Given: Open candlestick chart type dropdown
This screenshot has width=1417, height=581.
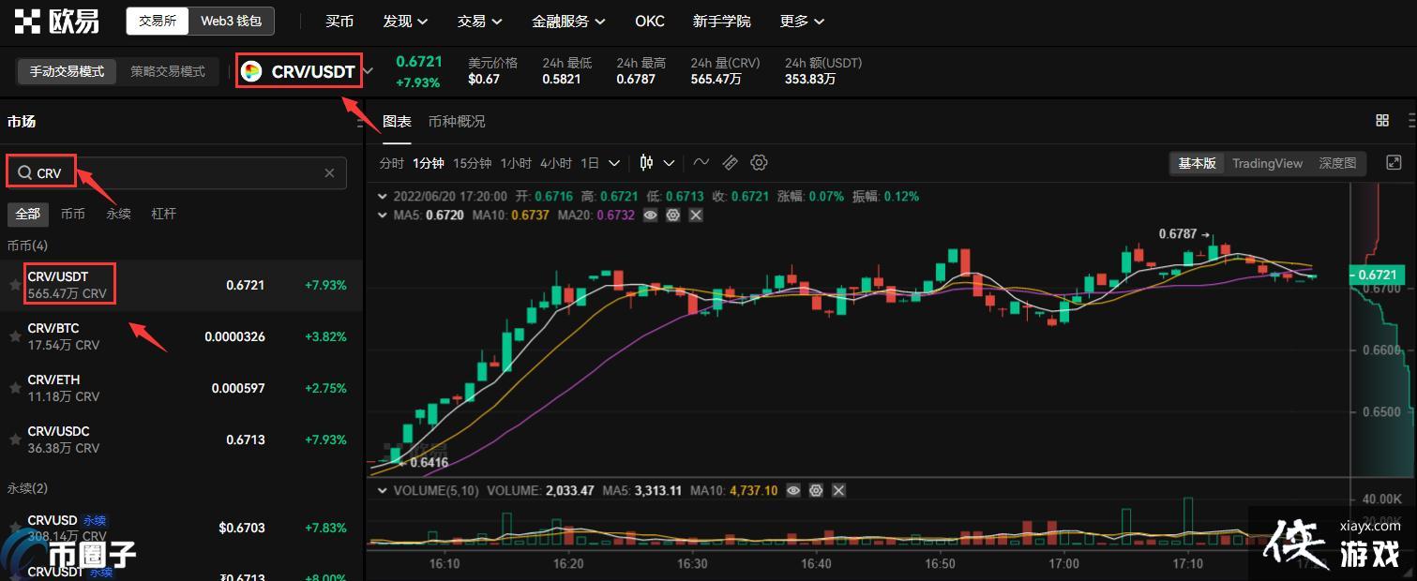Looking at the screenshot, I should 656,162.
